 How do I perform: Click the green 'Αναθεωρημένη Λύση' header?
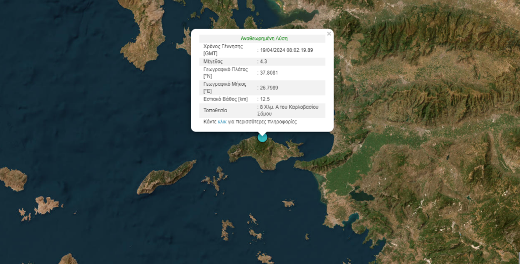click(264, 39)
